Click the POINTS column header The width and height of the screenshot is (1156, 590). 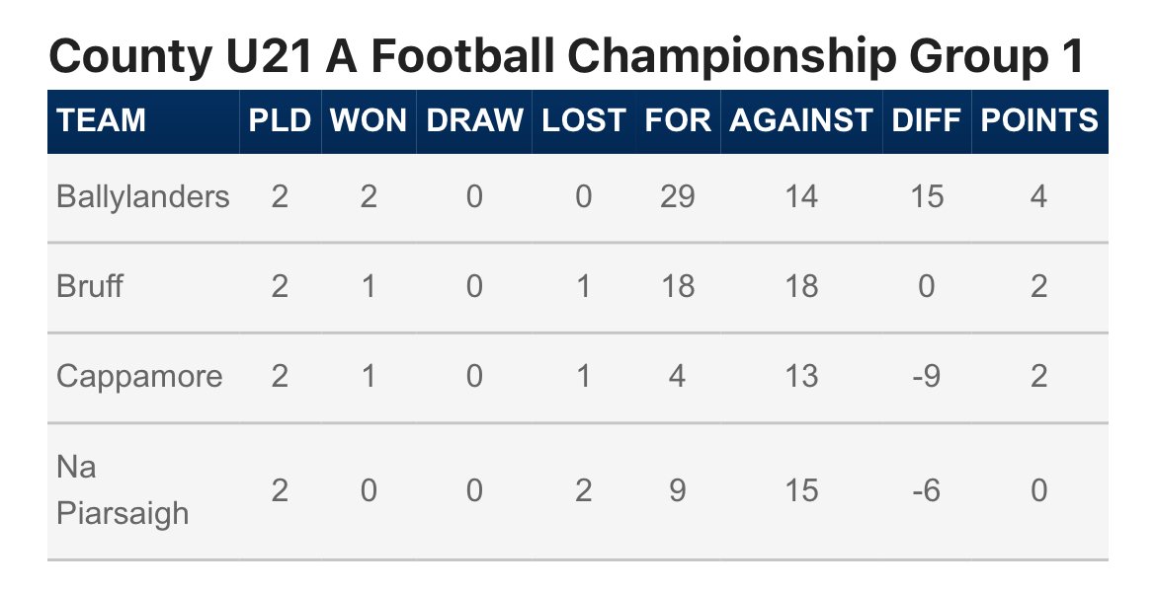pos(1038,120)
